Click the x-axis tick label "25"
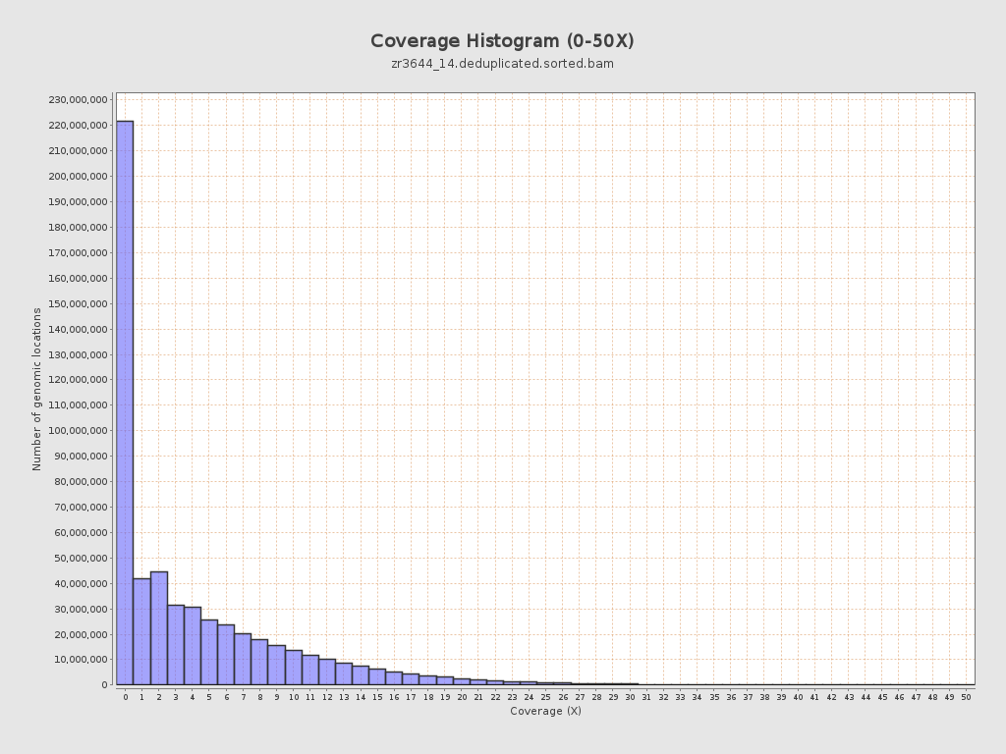Screen dimensions: 1006x754 [545, 698]
